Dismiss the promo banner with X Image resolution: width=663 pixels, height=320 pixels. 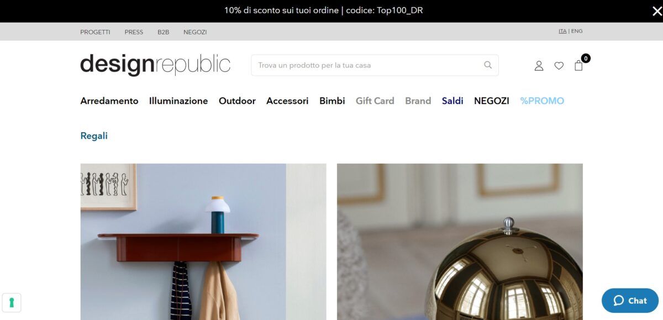pos(657,11)
